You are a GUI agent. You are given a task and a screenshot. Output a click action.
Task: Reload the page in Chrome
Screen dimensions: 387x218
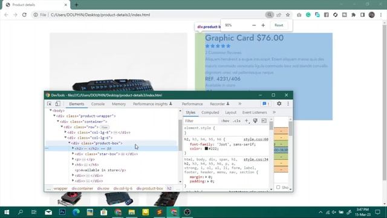pos(24,15)
